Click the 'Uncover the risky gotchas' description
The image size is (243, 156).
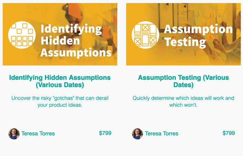(60, 102)
